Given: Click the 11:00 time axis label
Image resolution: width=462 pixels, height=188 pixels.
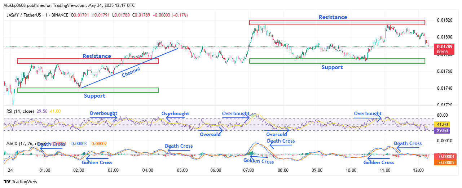Looking at the screenshot, I should (385, 170).
